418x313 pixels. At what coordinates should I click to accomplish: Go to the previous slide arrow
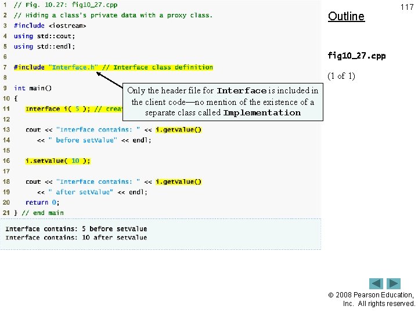click(376, 283)
